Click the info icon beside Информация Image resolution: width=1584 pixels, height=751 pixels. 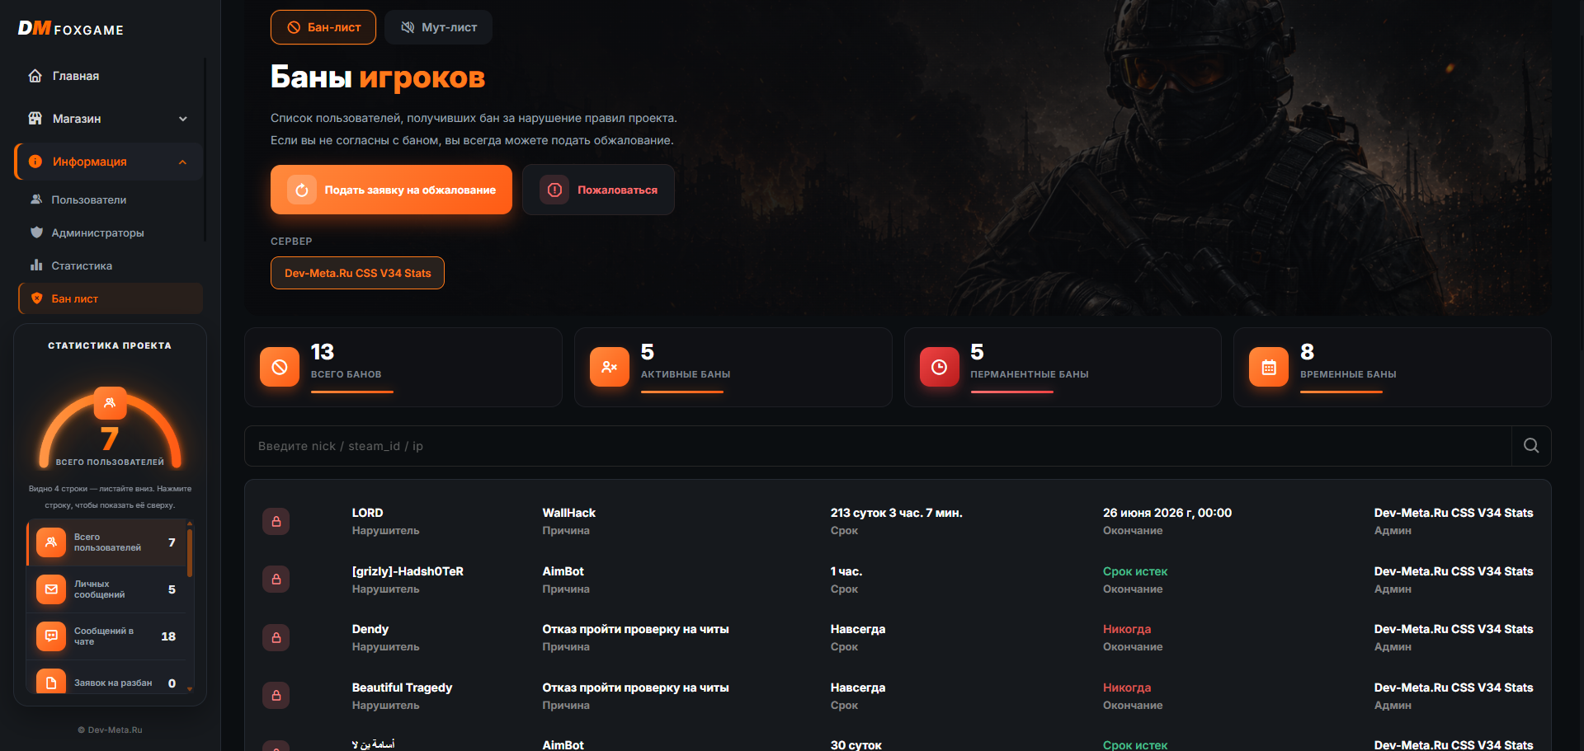click(x=35, y=162)
